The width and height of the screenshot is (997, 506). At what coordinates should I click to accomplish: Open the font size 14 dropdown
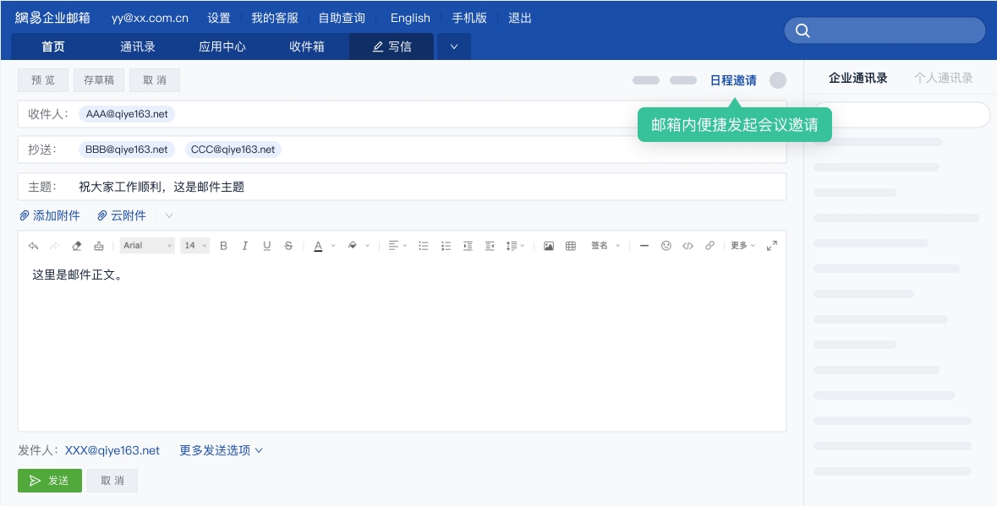[195, 246]
